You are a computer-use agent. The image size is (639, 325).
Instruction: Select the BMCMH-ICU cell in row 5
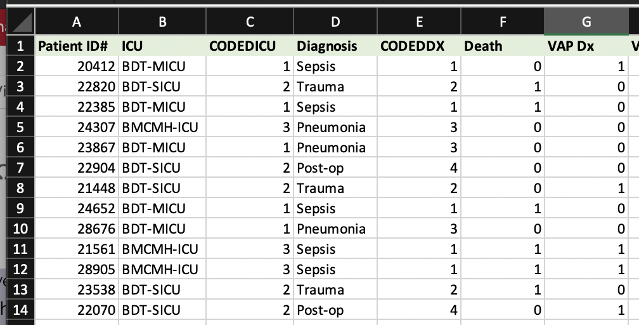pos(163,128)
